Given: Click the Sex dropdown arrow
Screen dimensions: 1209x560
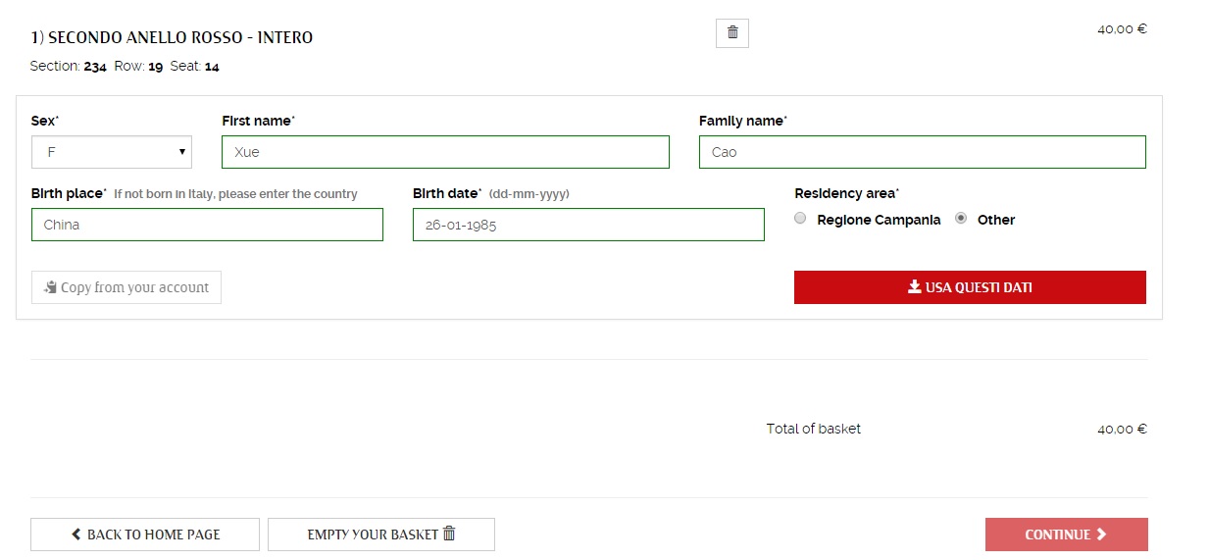Looking at the screenshot, I should [182, 152].
